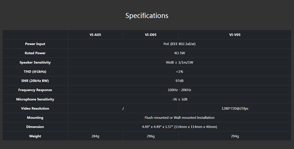294x149 pixels.
Task: Click the PoE (IEEE 802.3af/at) value
Action: pos(179,44)
